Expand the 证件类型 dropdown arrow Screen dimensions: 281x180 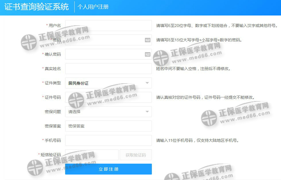(147, 83)
